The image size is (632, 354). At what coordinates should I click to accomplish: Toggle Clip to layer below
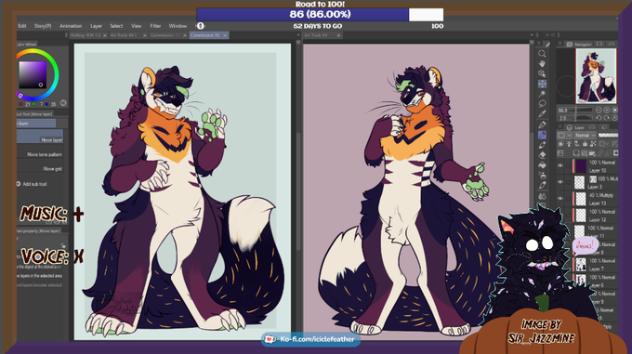click(x=561, y=144)
